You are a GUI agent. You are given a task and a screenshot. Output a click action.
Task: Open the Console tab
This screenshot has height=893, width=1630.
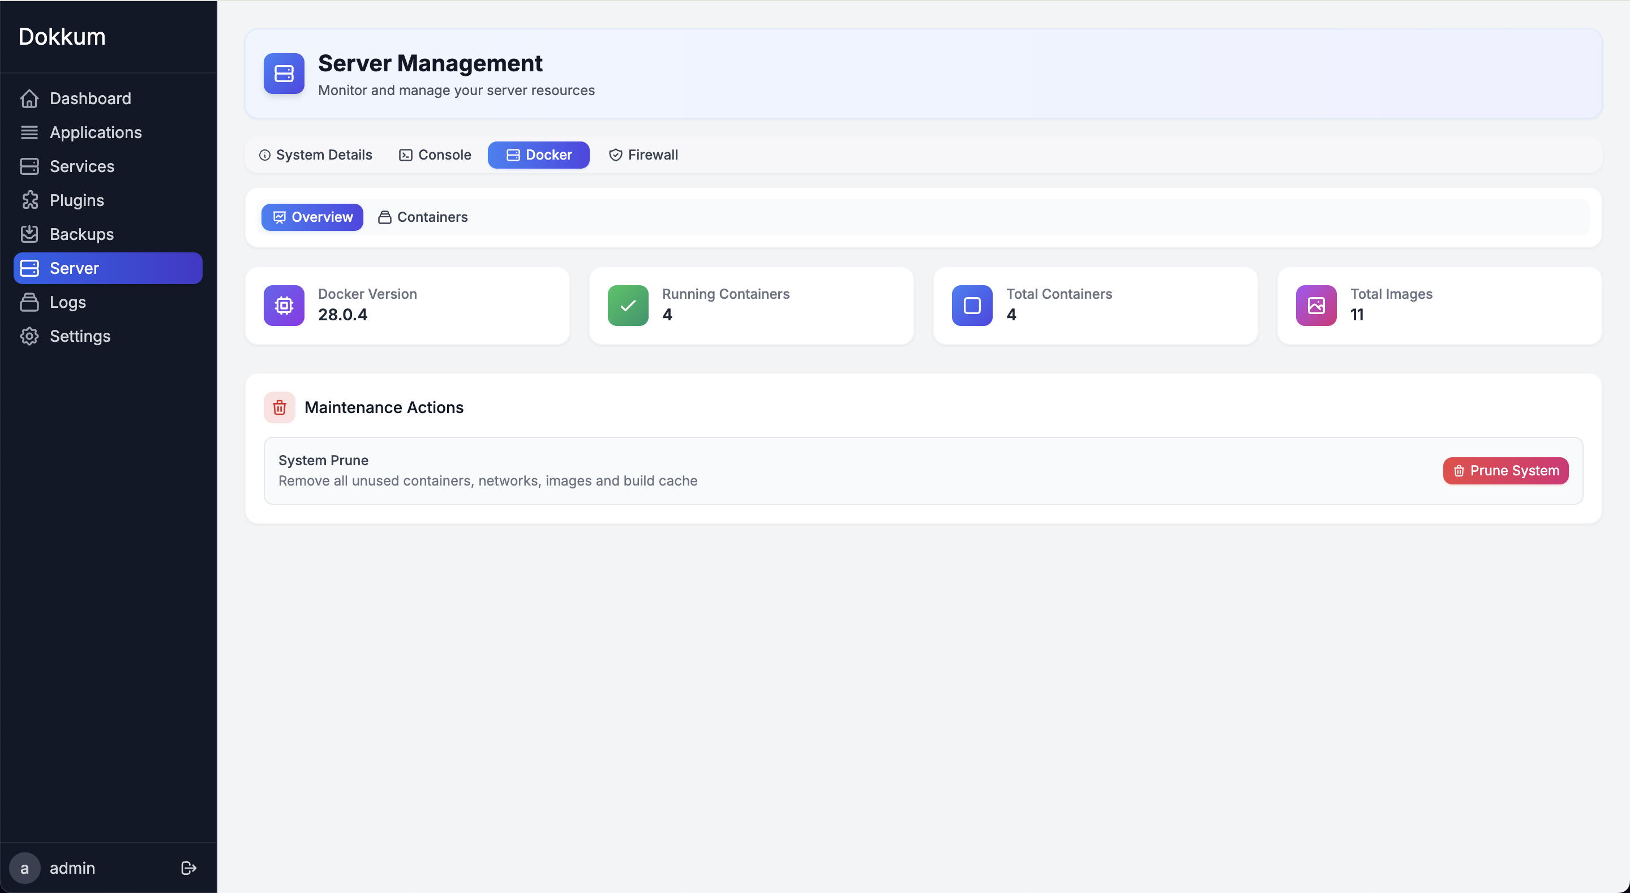coord(435,154)
